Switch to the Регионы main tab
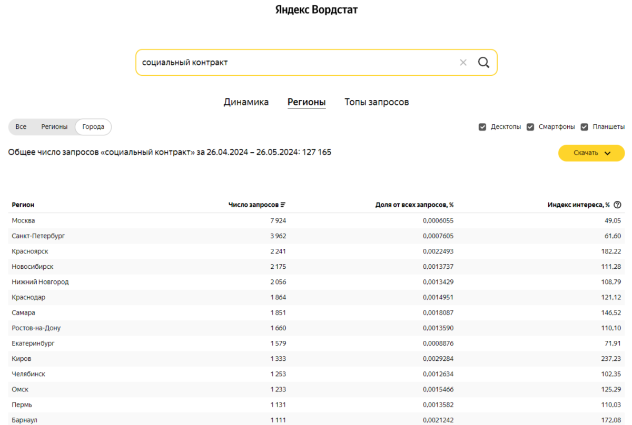Viewport: 632px width, 425px height. pyautogui.click(x=307, y=102)
